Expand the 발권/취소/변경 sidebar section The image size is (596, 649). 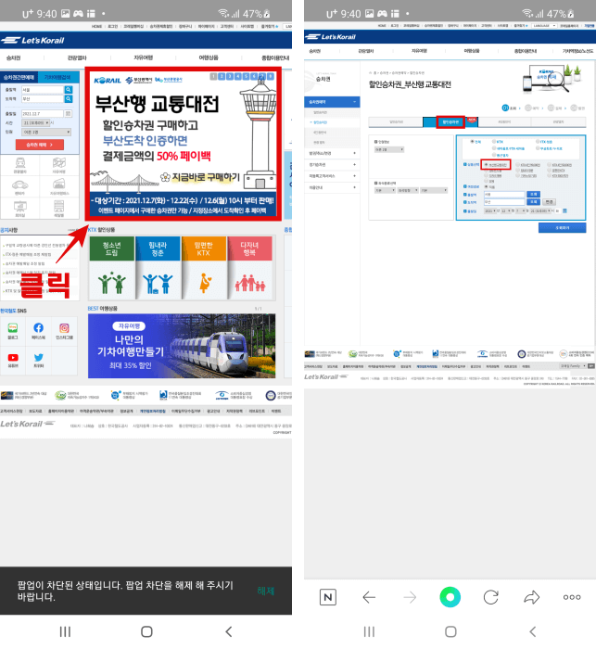tap(332, 153)
